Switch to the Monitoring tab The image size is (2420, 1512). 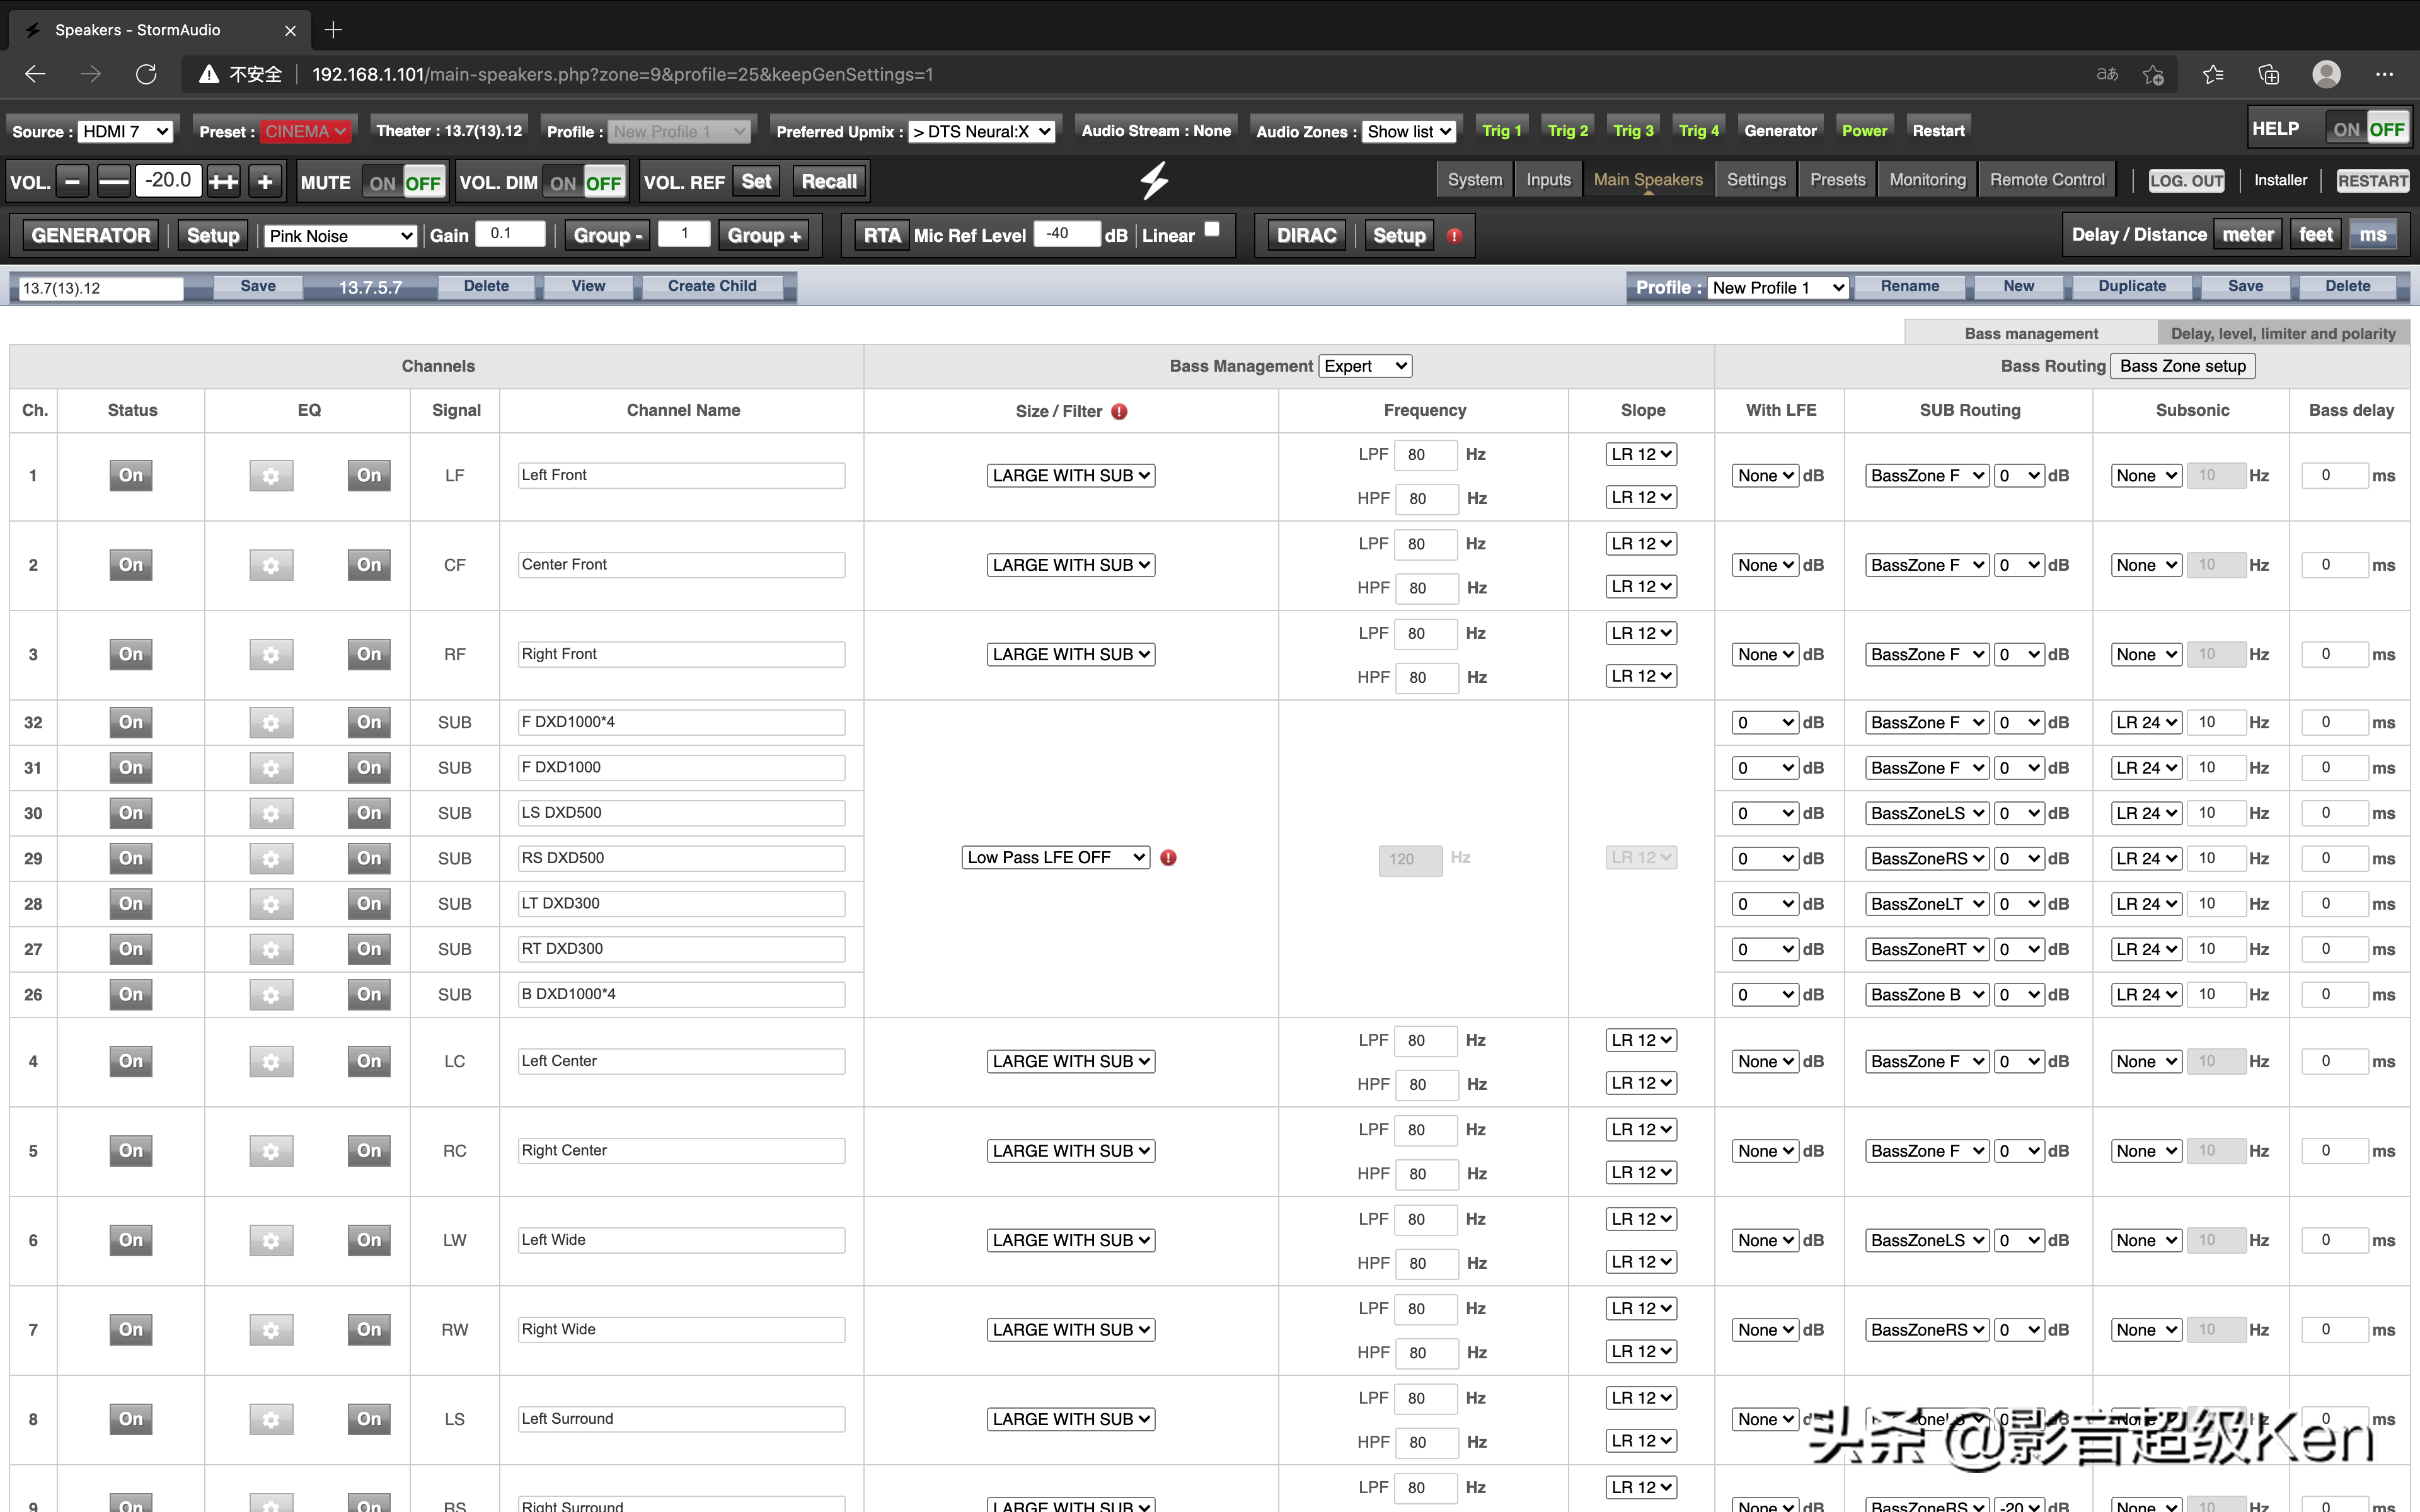[x=1927, y=180]
